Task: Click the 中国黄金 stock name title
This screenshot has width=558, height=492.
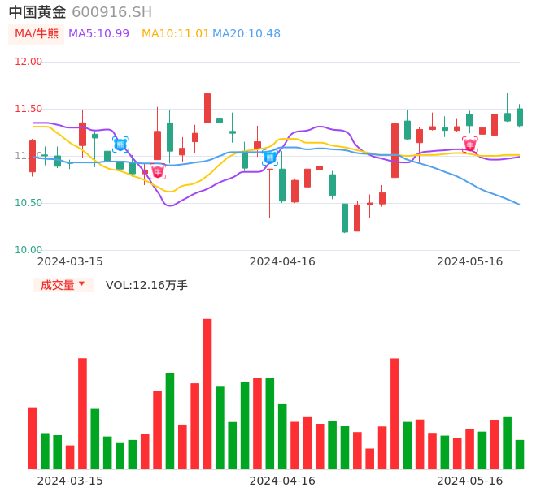Action: click(x=37, y=12)
